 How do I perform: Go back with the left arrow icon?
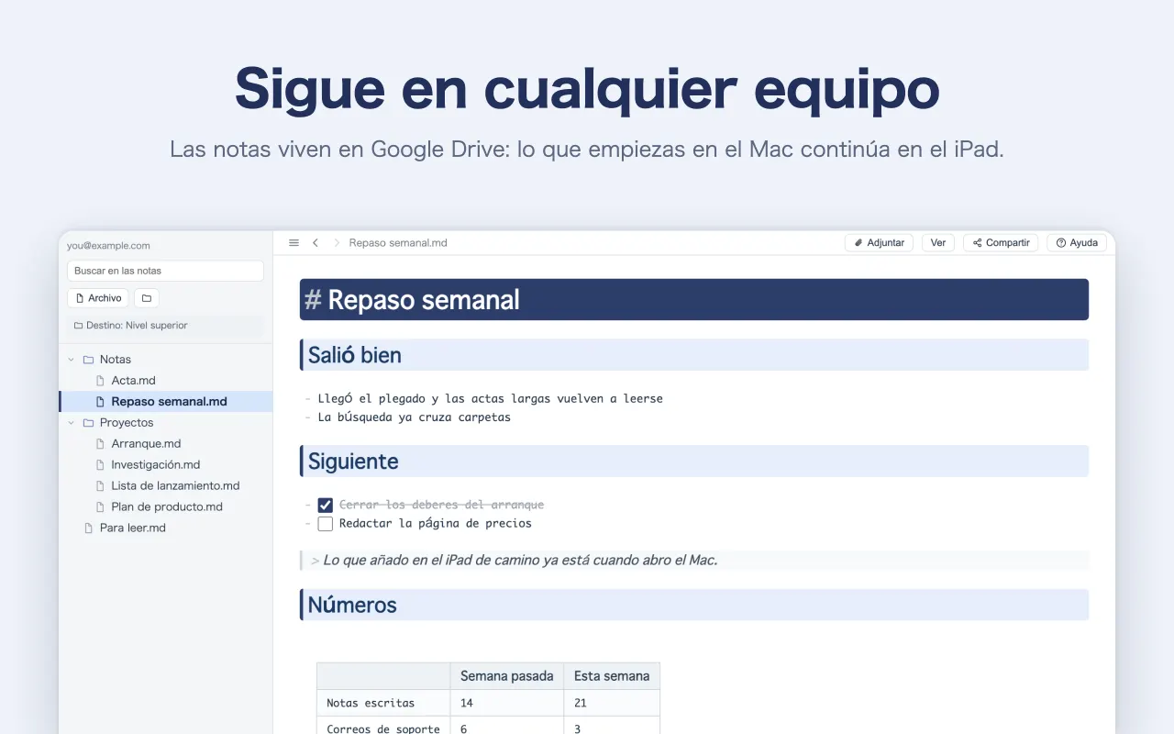click(x=316, y=243)
